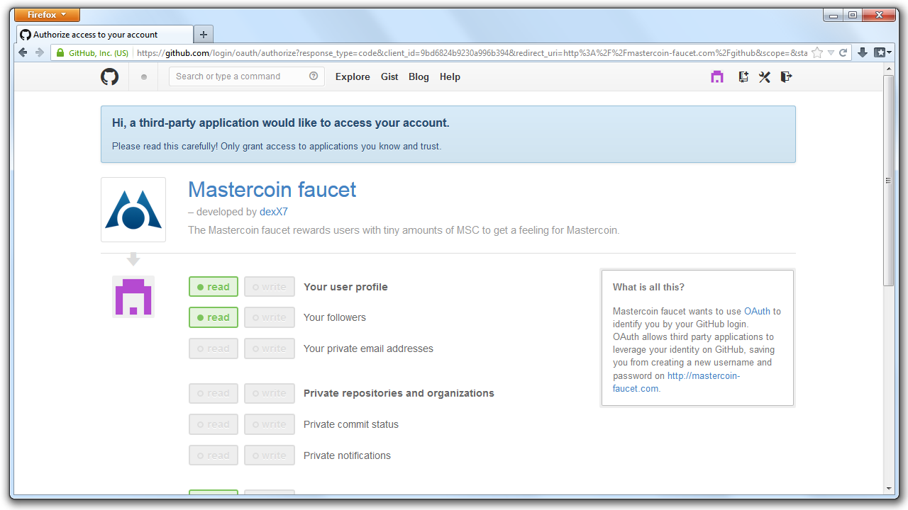908x510 pixels.
Task: Open the bookmarks menu button
Action: click(x=882, y=52)
